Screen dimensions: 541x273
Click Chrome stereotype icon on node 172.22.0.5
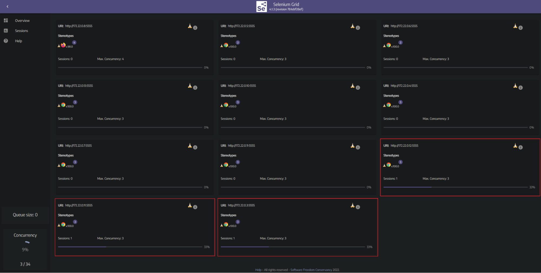[x=226, y=45]
